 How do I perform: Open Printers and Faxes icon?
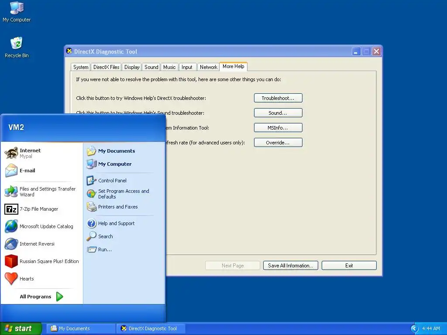pos(92,206)
